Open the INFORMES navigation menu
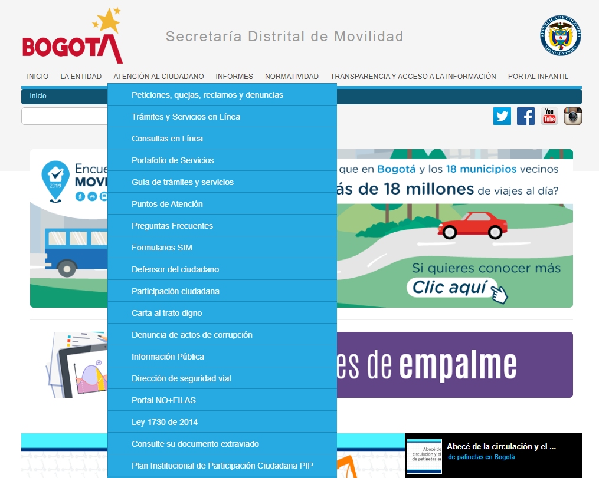Viewport: 599px width, 478px height. point(234,76)
